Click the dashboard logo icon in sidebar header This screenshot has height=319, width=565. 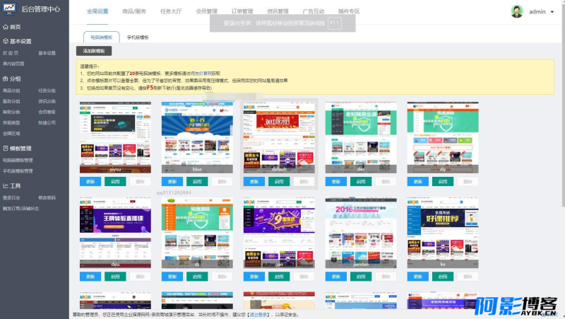(x=9, y=8)
